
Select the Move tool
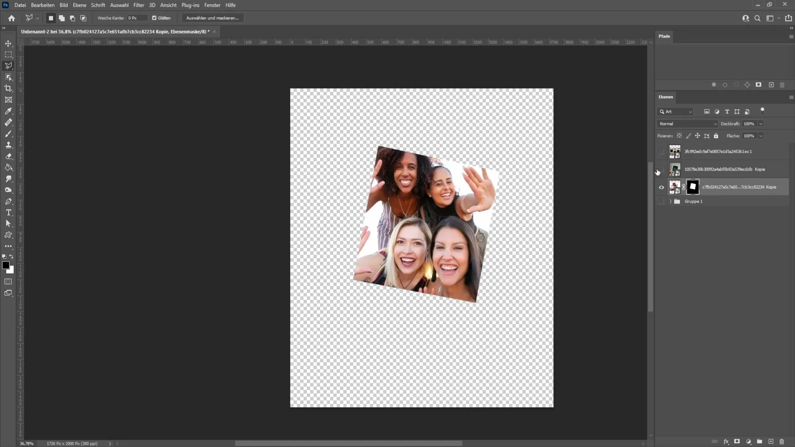click(8, 43)
